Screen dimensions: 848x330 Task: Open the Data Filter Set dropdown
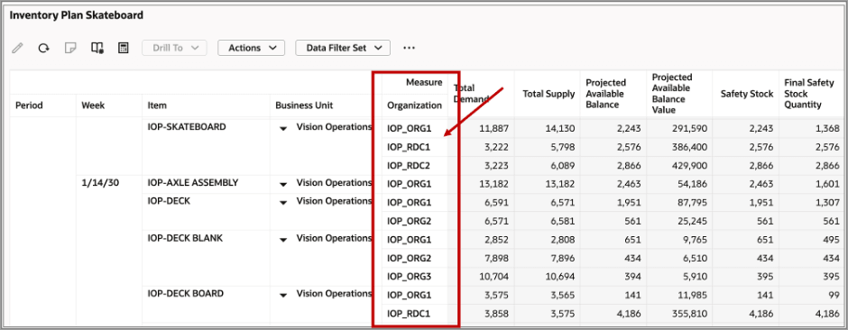point(343,48)
